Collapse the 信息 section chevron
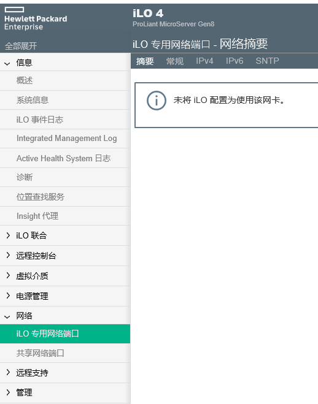This screenshot has height=404, width=318. coord(7,63)
